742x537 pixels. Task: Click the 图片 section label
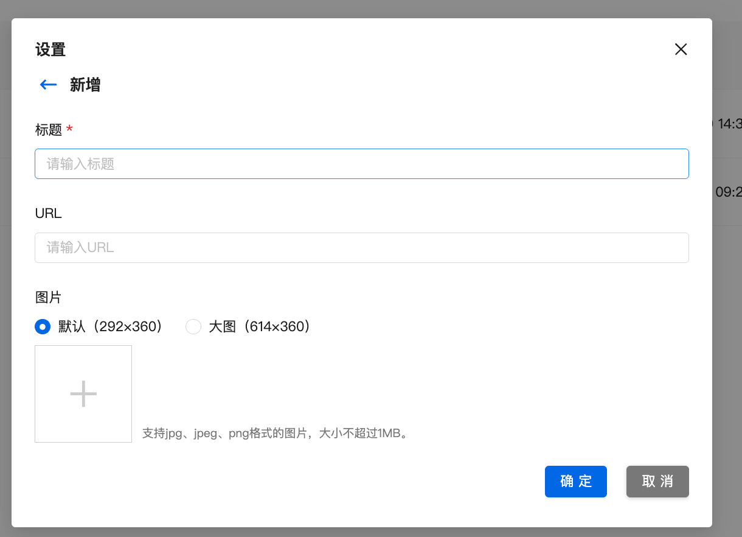(x=49, y=298)
